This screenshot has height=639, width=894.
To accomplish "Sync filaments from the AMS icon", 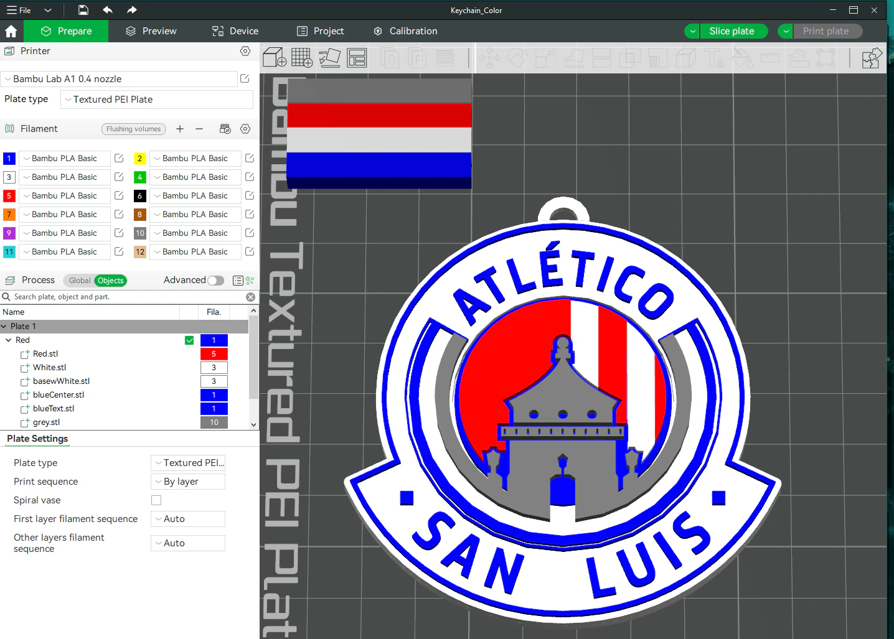I will 225,129.
